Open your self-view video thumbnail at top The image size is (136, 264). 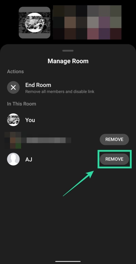coord(34,23)
